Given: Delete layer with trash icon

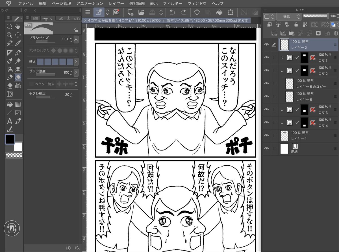Looking at the screenshot, I should [336, 33].
